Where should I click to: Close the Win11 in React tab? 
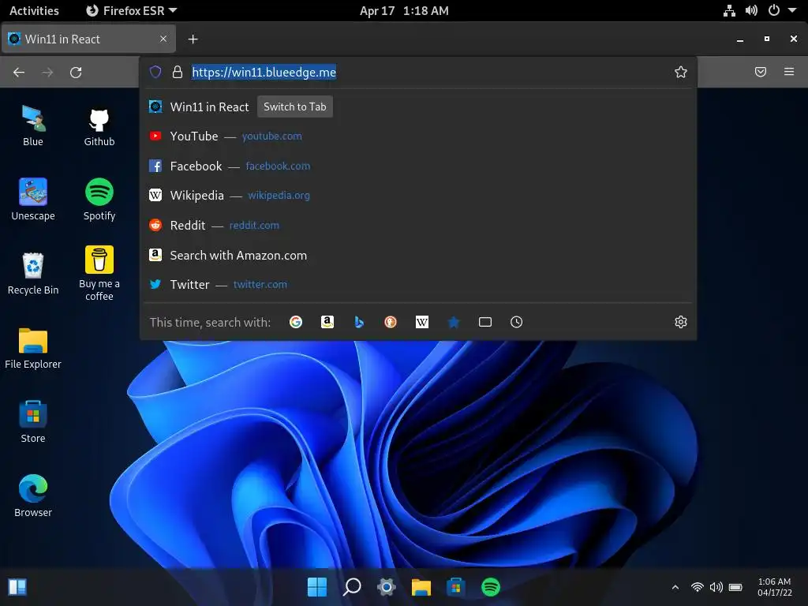(163, 39)
